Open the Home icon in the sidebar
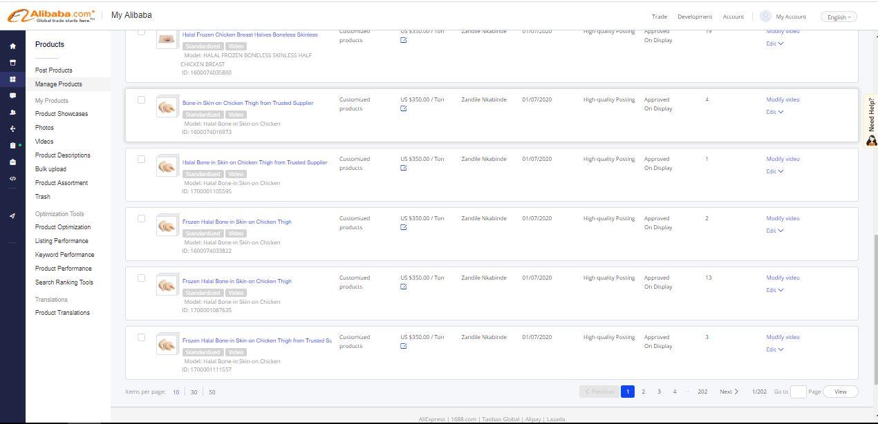 tap(12, 46)
